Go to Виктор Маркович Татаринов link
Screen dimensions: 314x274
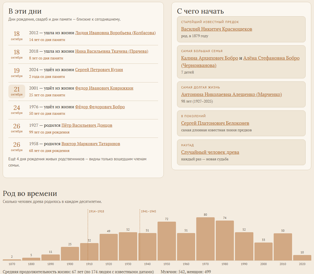91,144
